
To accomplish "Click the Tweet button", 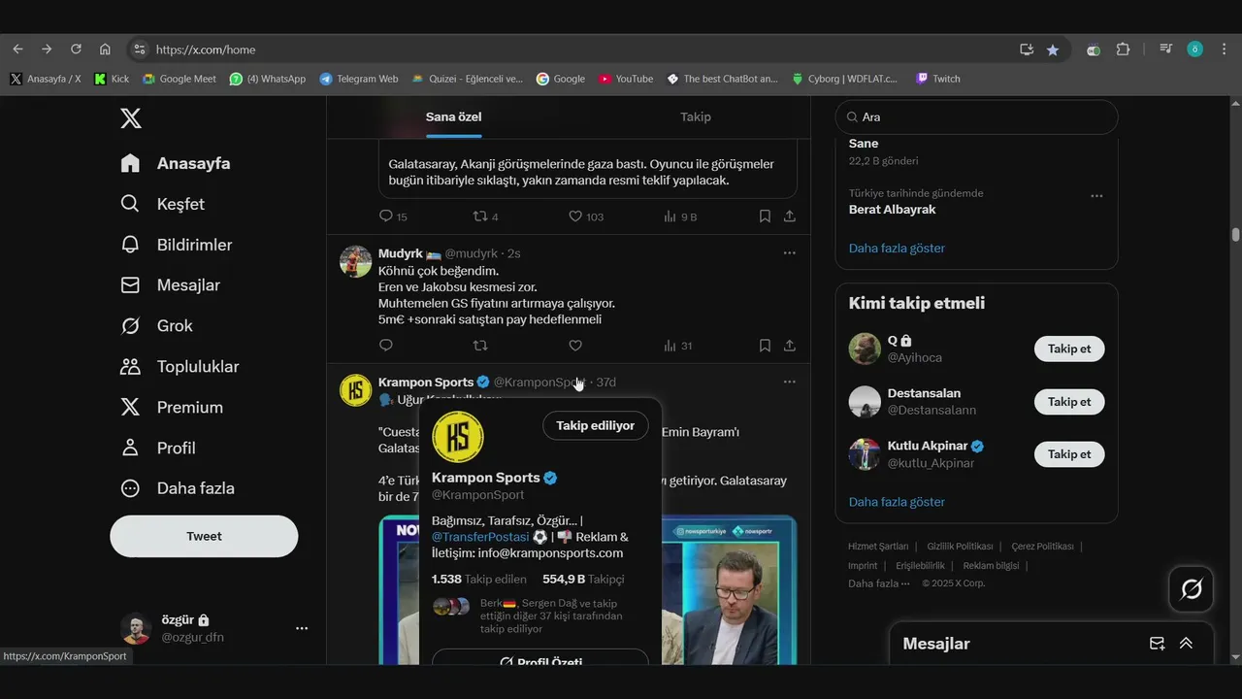I will [204, 536].
